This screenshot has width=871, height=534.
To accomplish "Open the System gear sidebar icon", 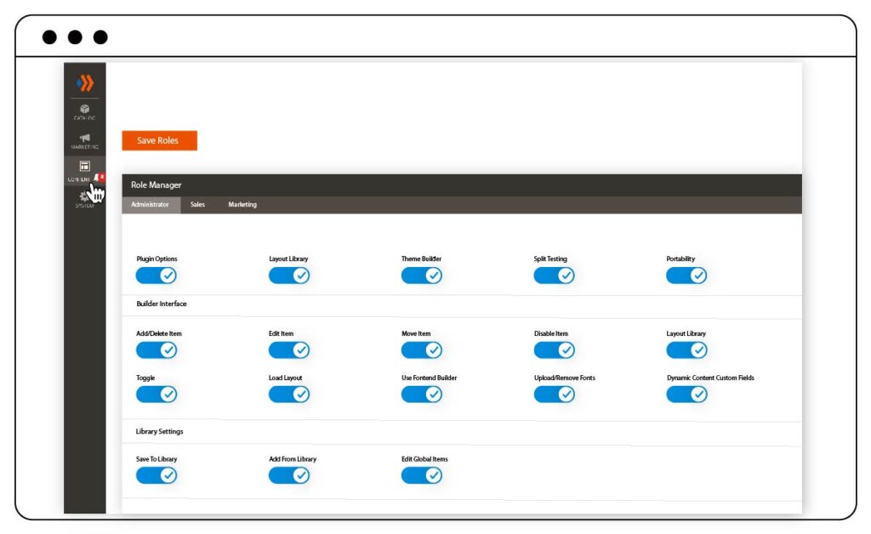I will pyautogui.click(x=84, y=199).
